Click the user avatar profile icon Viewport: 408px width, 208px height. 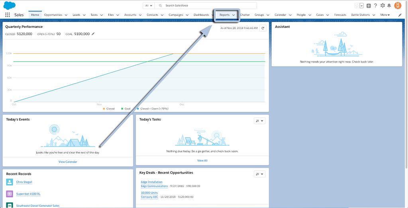coord(398,6)
